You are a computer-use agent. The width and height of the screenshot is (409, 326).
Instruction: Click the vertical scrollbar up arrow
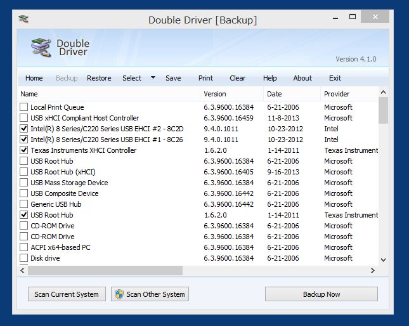pos(383,92)
